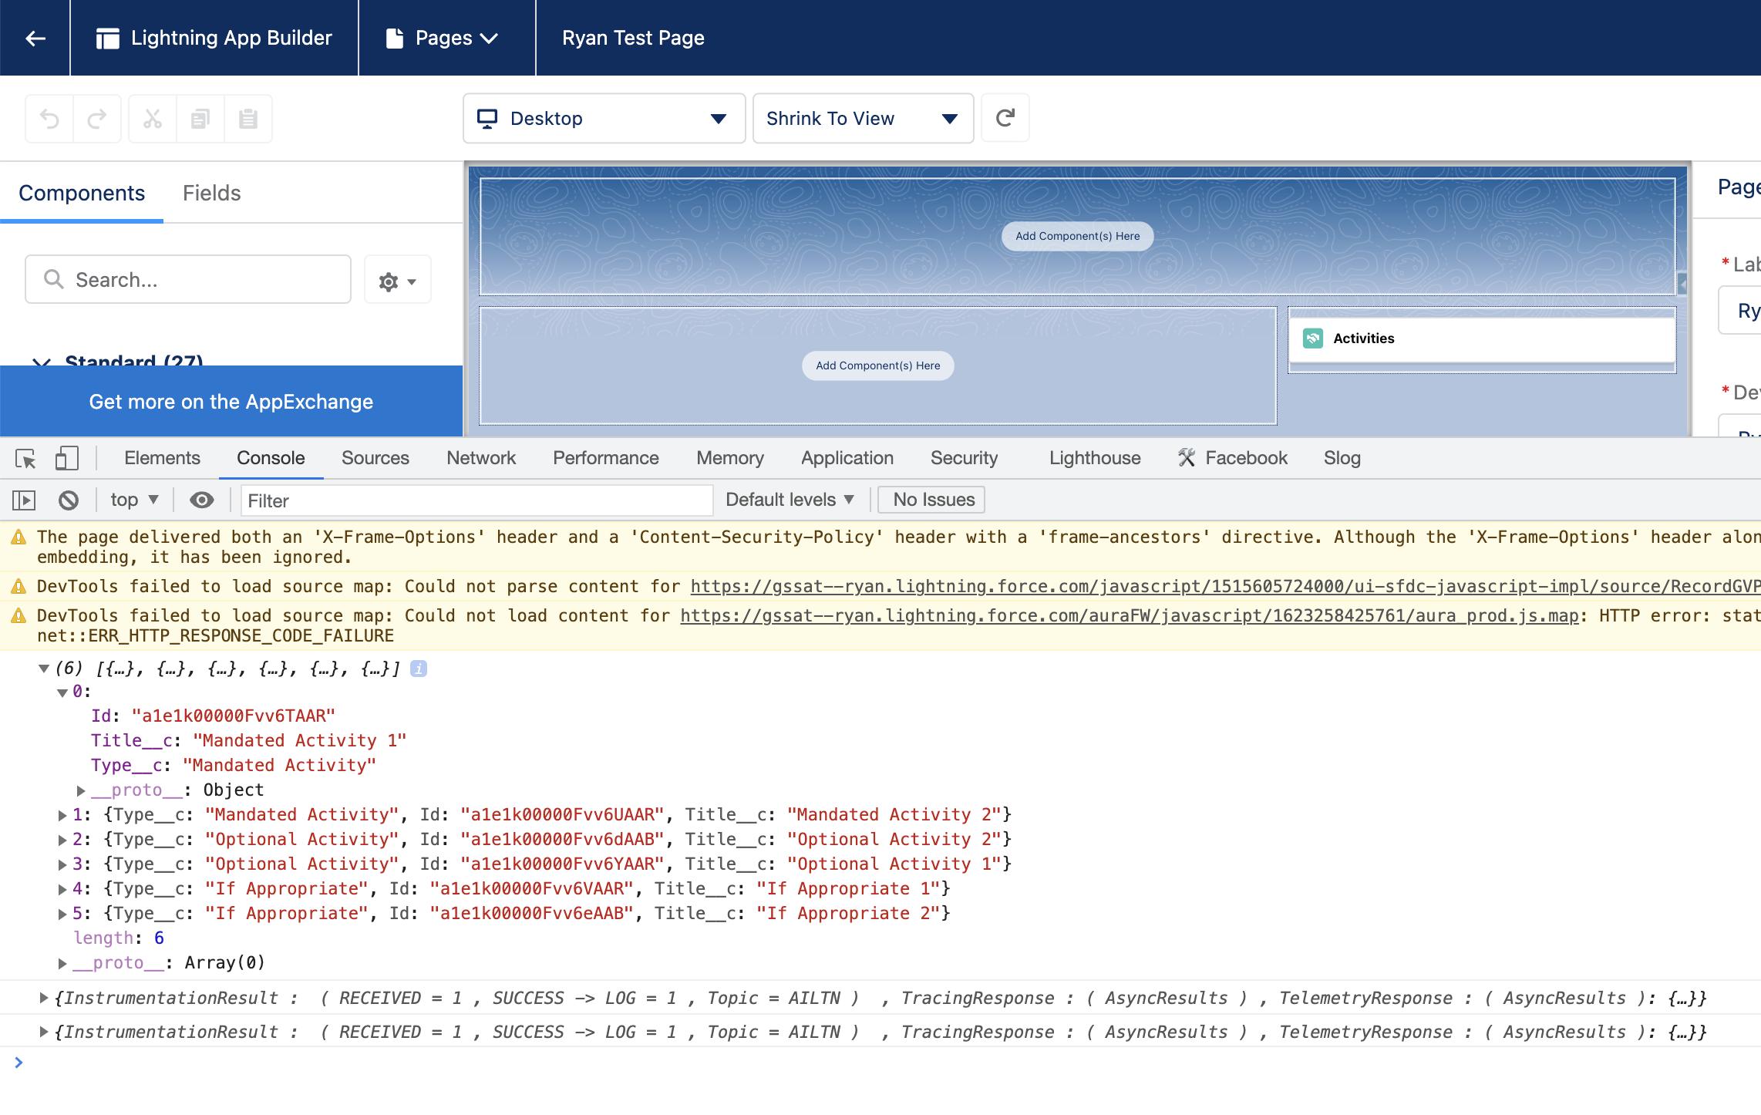The width and height of the screenshot is (1761, 1115).
Task: Open the Default levels dropdown in console
Action: coord(788,499)
